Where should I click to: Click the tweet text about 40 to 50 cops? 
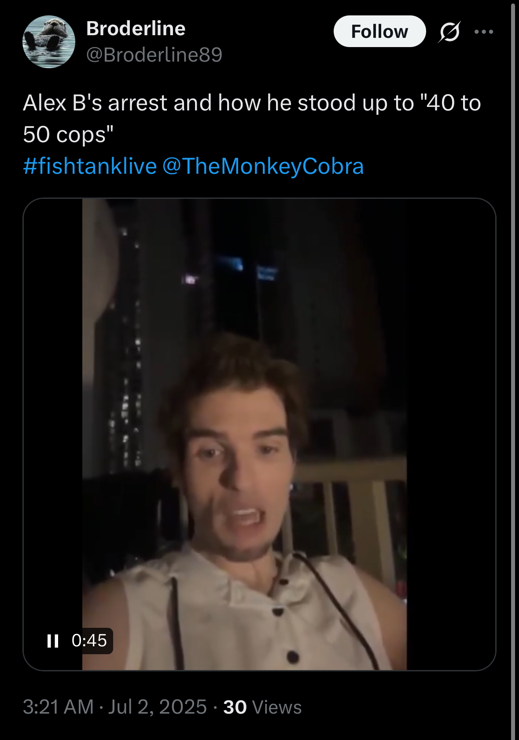pyautogui.click(x=252, y=118)
